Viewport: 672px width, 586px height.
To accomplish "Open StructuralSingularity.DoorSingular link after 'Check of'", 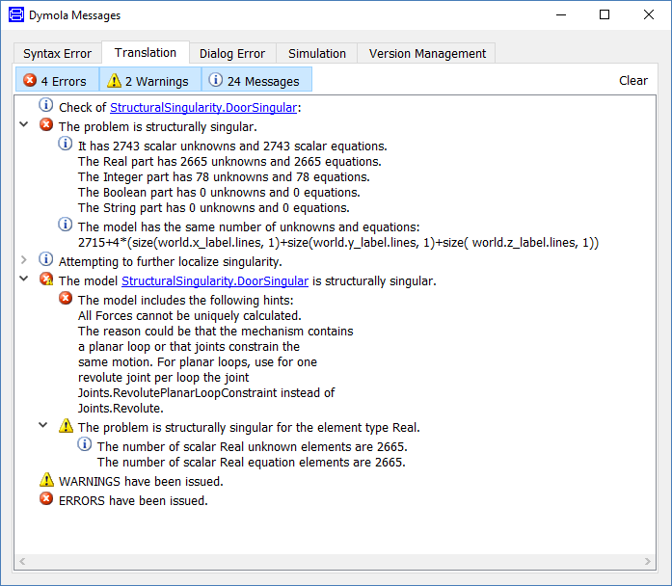I will point(203,108).
